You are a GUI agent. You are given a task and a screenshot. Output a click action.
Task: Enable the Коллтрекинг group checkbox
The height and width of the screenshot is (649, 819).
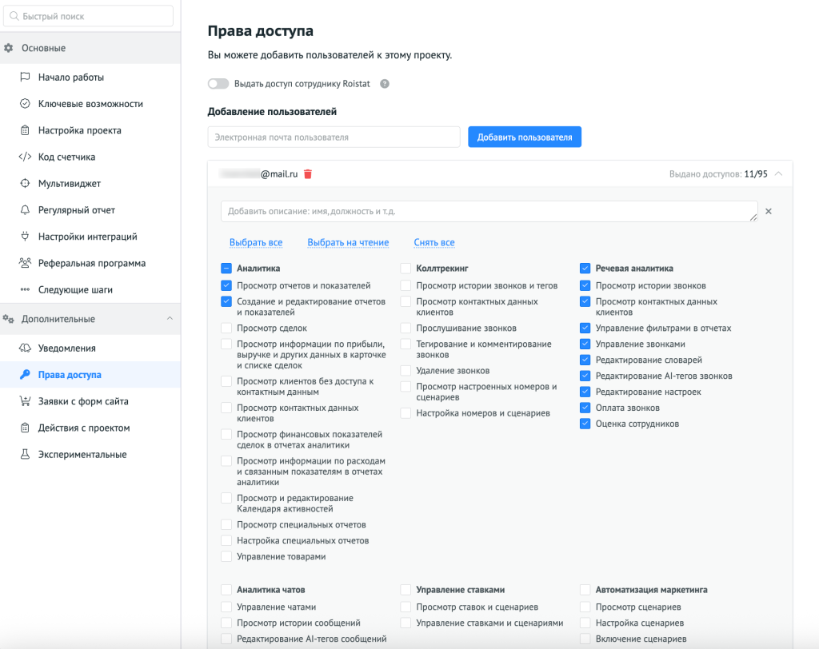[x=406, y=269]
